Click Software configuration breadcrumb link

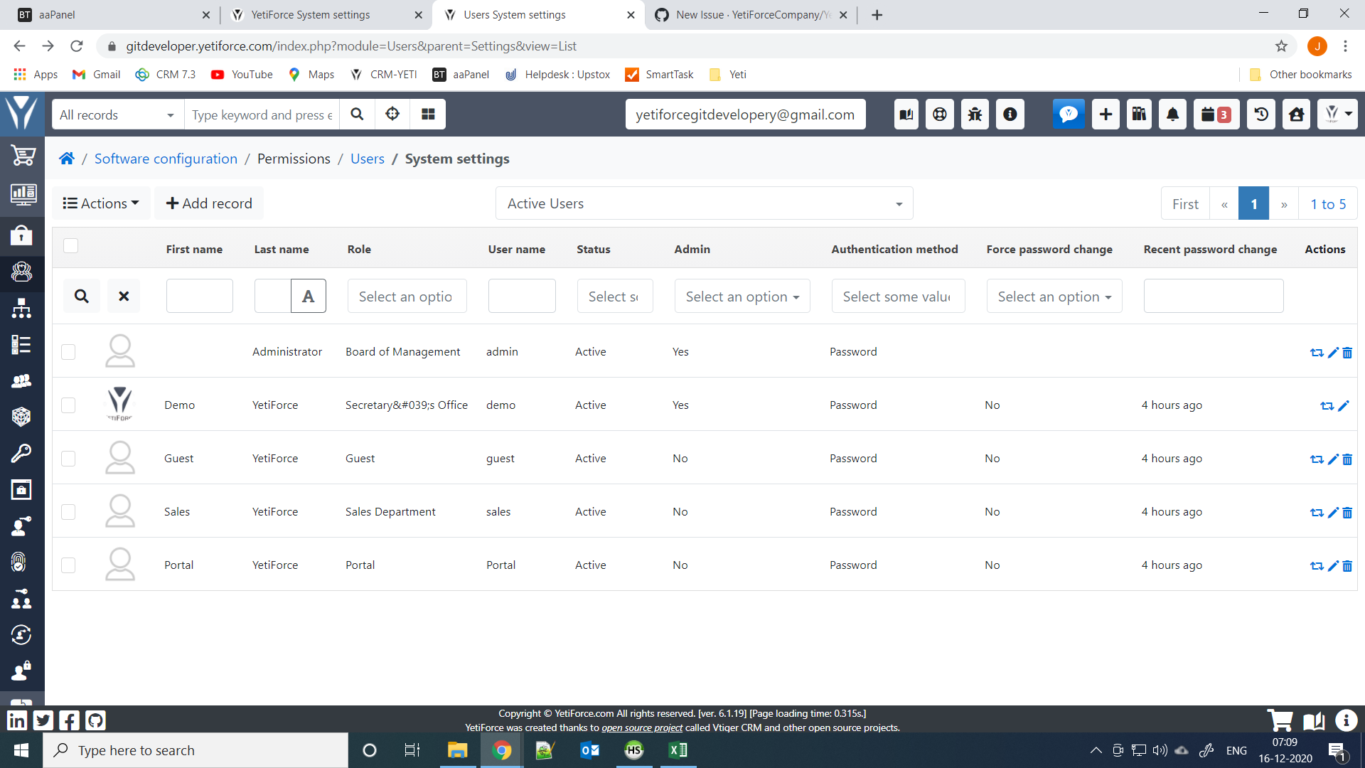click(166, 159)
